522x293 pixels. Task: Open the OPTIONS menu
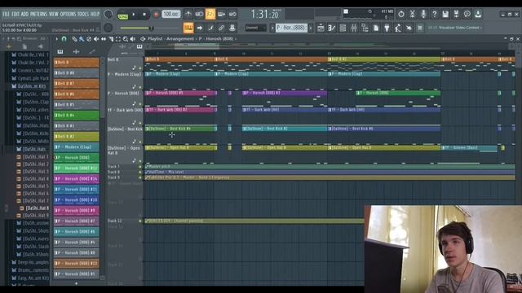(68, 15)
